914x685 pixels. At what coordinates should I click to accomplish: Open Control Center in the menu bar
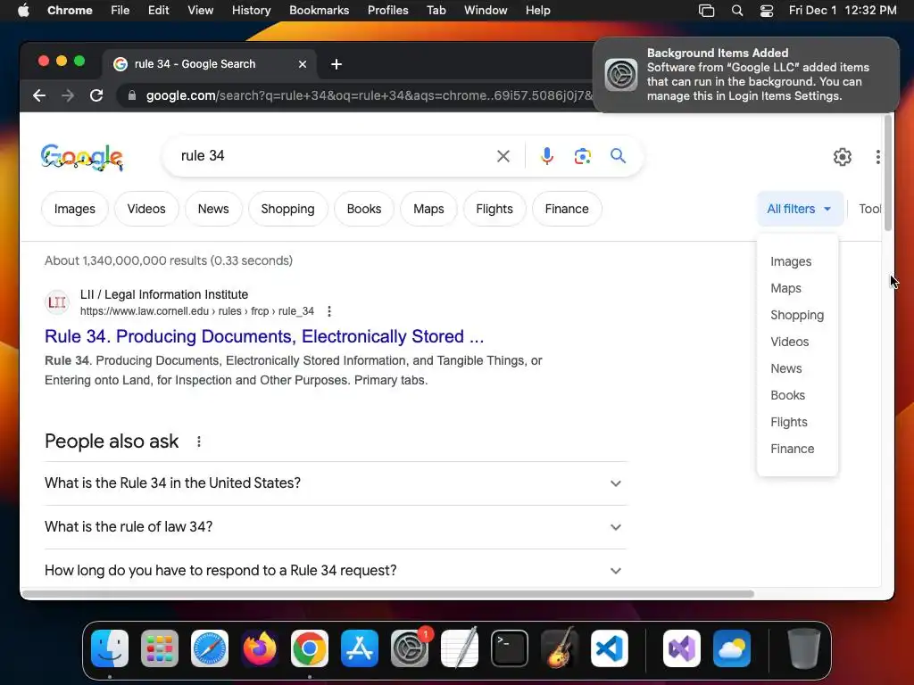pos(767,11)
